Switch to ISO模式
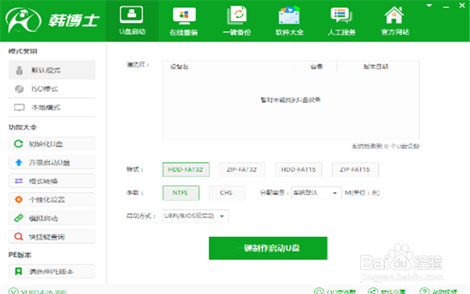Image resolution: width=470 pixels, height=294 pixels. [x=52, y=89]
